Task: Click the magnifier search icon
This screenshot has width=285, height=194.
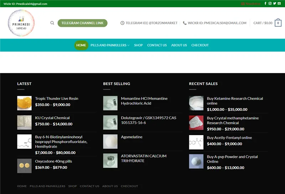Action: click(52, 23)
